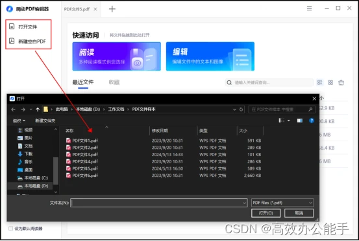Screen dimensions: 359x241
Task: Open the 组织 dropdown menu
Action: point(19,120)
